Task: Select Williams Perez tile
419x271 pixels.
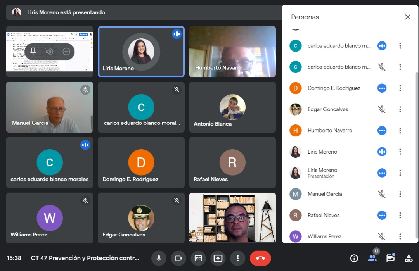Action: pyautogui.click(x=50, y=218)
